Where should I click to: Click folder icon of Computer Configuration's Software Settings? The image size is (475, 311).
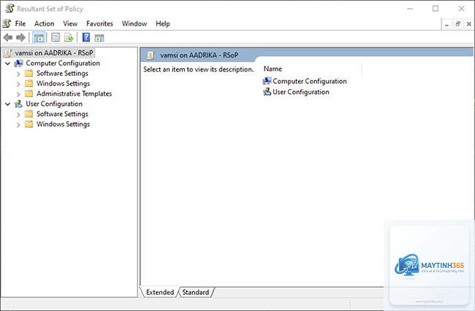point(28,73)
